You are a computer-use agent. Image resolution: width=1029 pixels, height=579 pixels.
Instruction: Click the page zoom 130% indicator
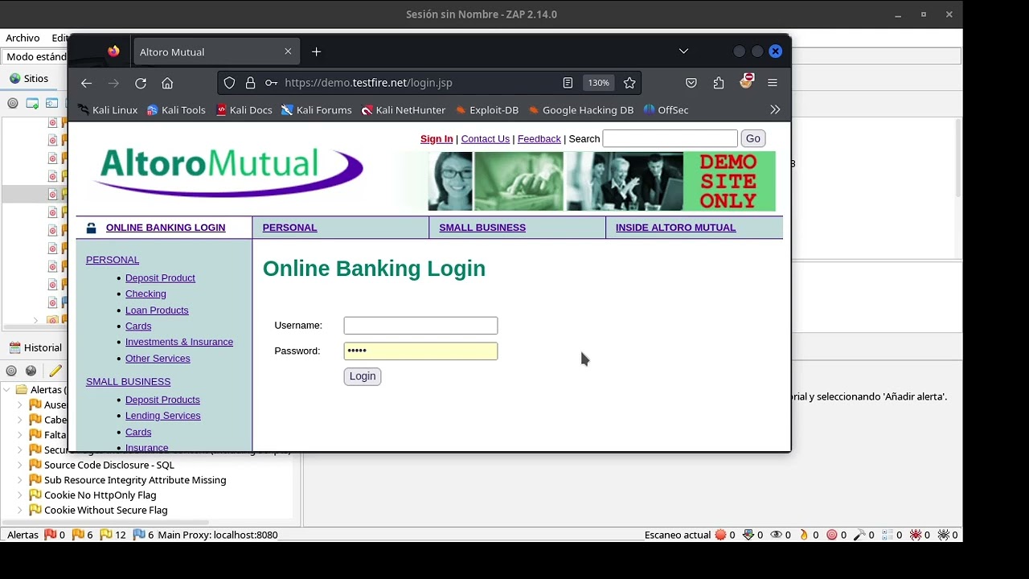[x=598, y=83]
